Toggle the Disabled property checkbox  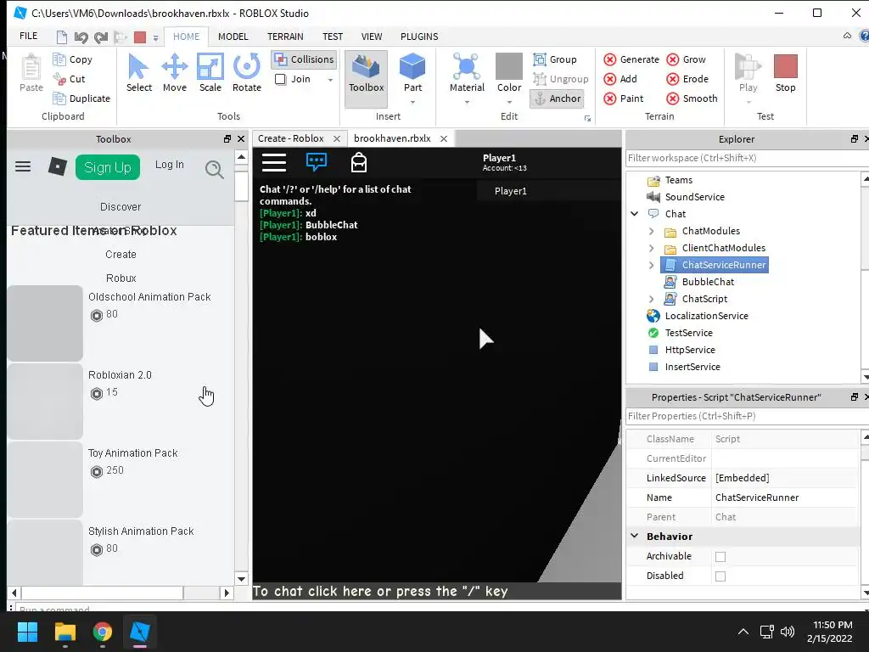720,576
